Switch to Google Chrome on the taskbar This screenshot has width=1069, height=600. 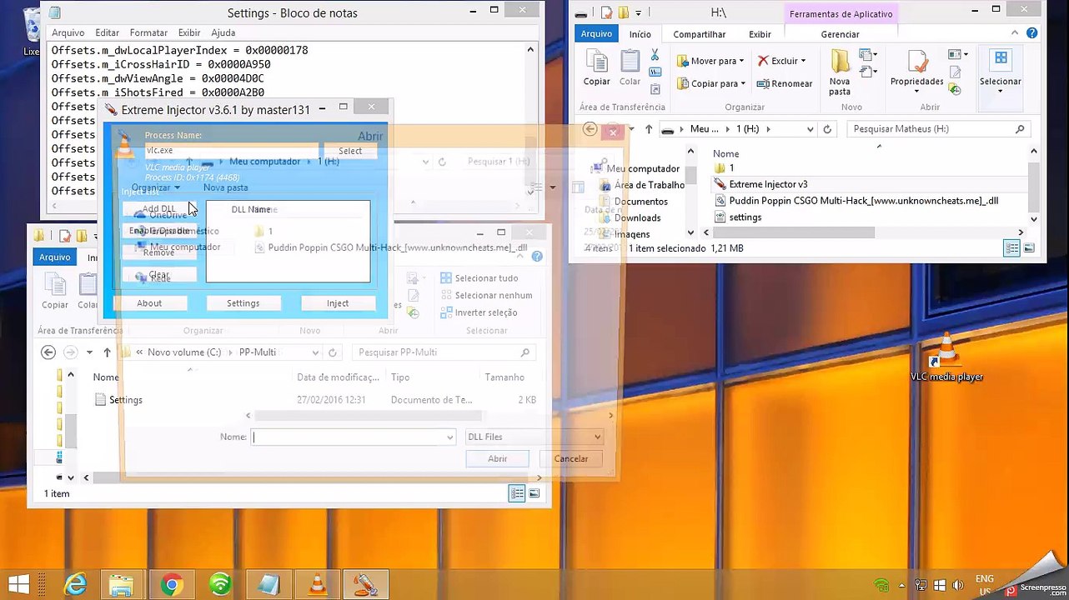[x=171, y=584]
